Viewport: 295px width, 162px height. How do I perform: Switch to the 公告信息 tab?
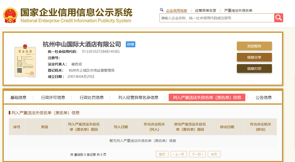pos(264,98)
